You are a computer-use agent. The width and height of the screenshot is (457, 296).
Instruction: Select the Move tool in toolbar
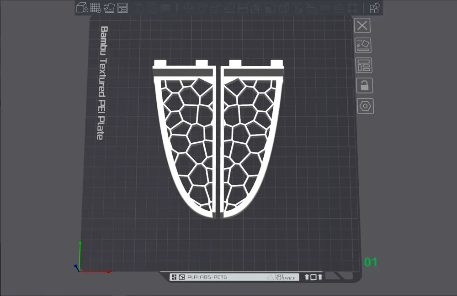coord(188,8)
